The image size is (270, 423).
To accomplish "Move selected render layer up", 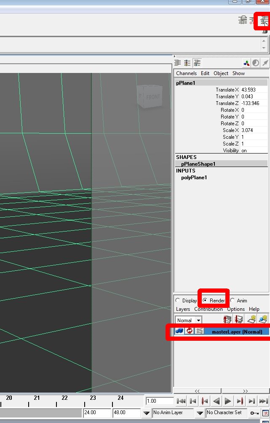I will 227,319.
